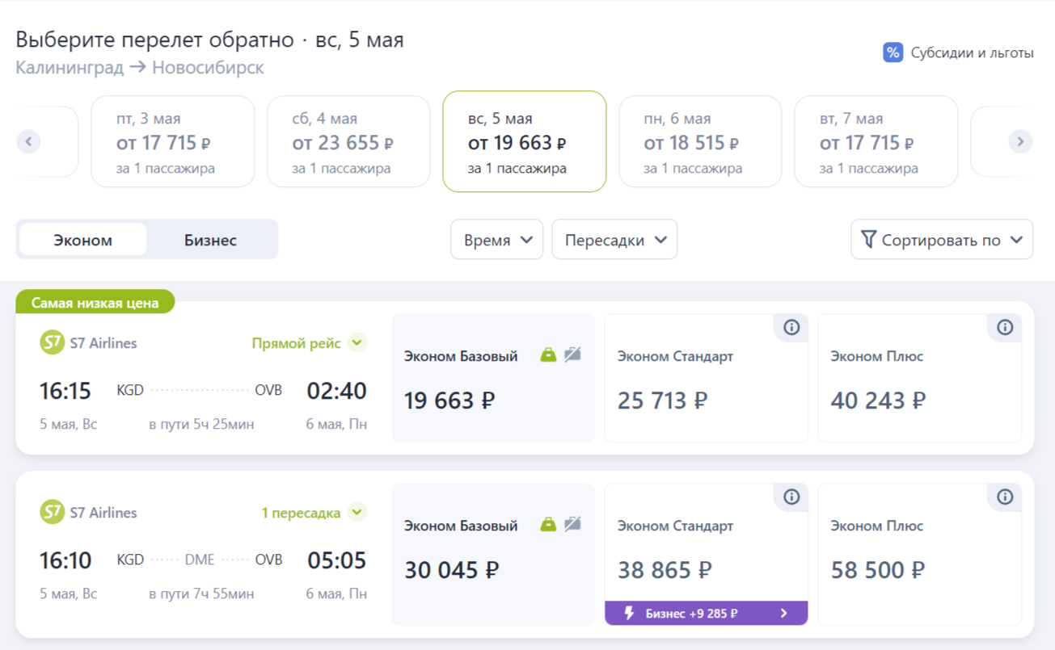Open the Время filter dropdown

(496, 240)
